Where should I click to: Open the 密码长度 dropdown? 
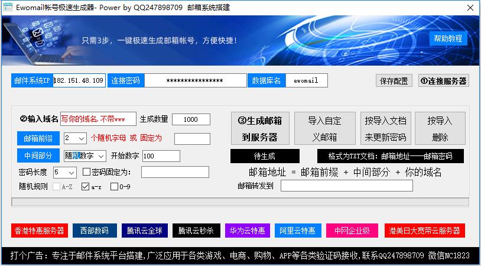(x=65, y=173)
